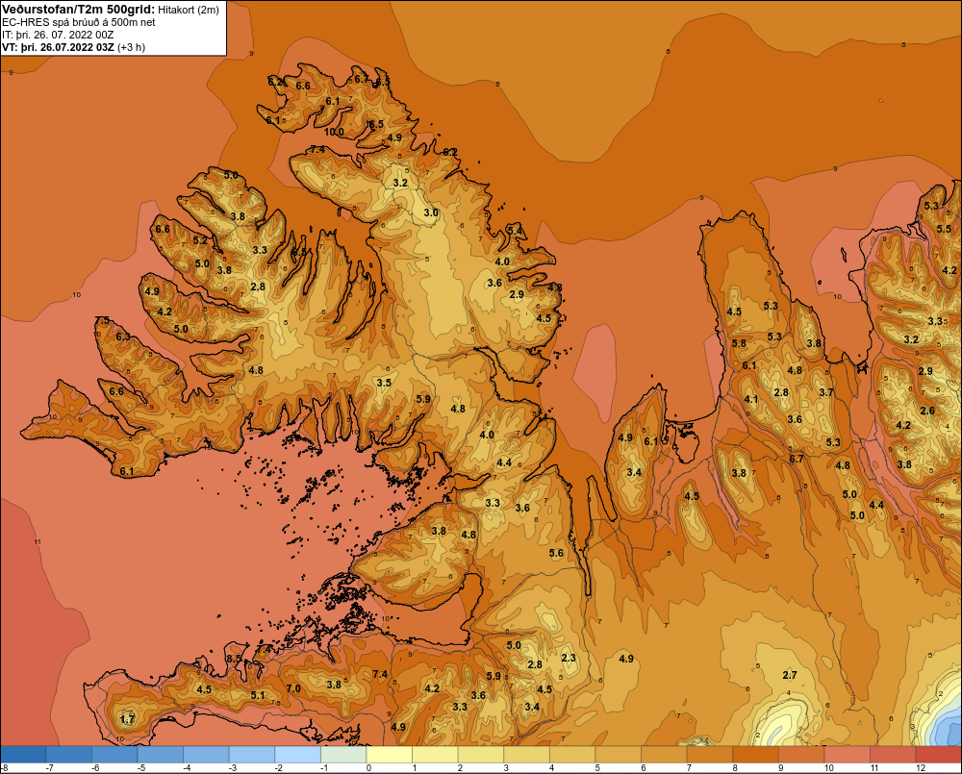Click the "5.1" temperature value on the map
This screenshot has width=962, height=774.
coord(258,695)
